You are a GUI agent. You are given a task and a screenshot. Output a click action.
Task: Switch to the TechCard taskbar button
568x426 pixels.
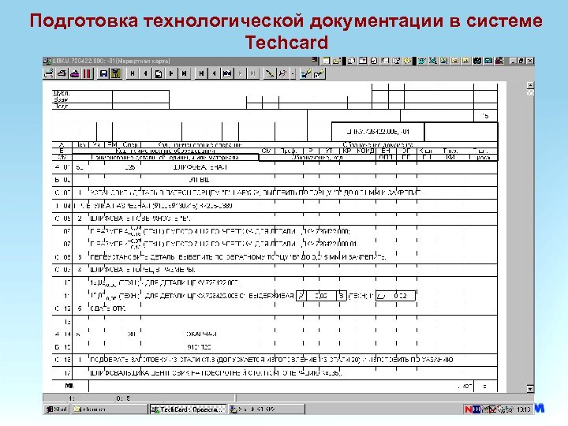188,409
